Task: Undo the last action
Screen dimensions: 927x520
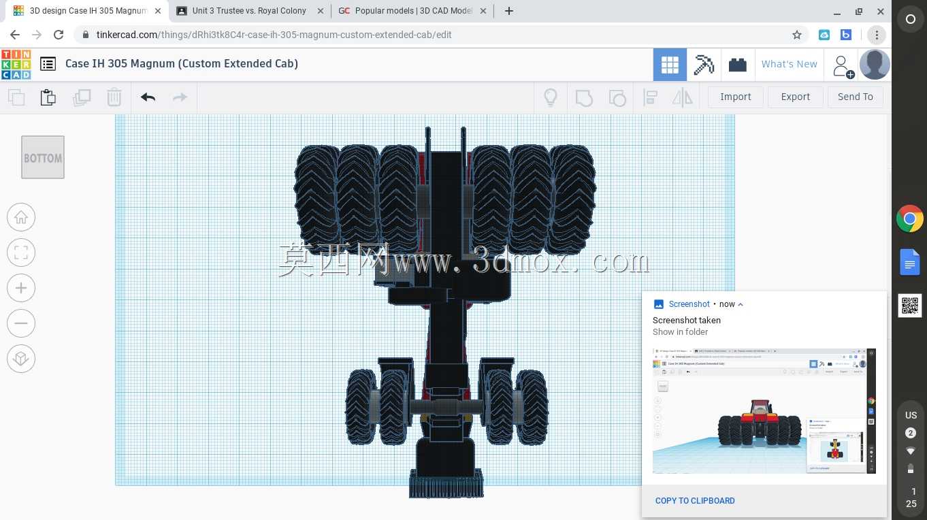Action: (148, 97)
